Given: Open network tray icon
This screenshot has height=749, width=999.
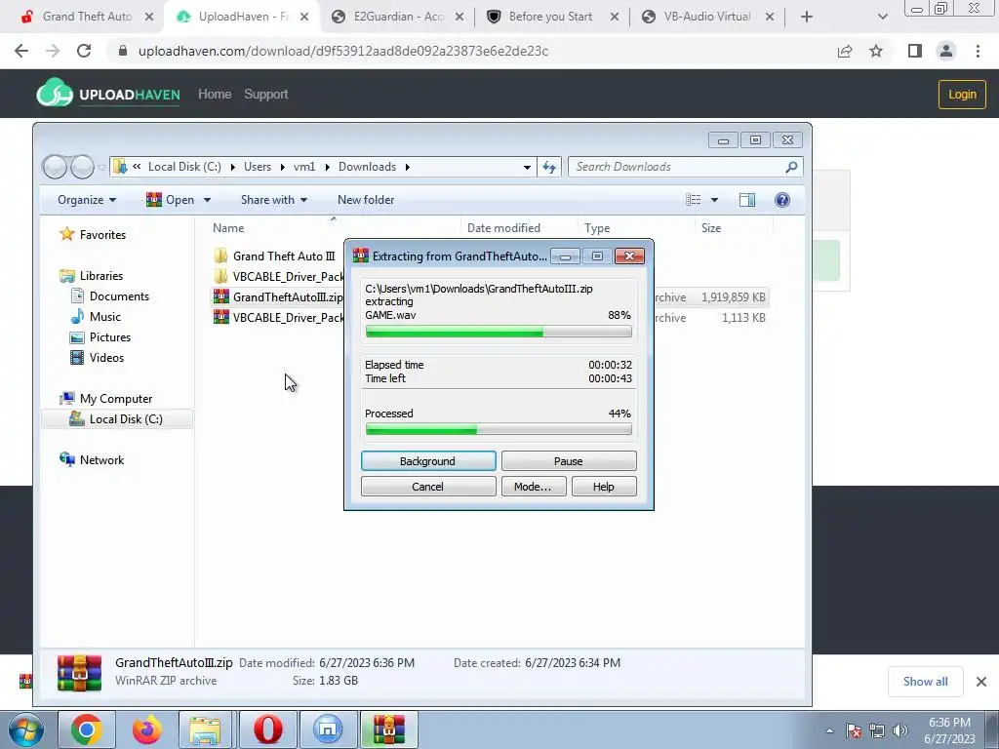Looking at the screenshot, I should [877, 730].
